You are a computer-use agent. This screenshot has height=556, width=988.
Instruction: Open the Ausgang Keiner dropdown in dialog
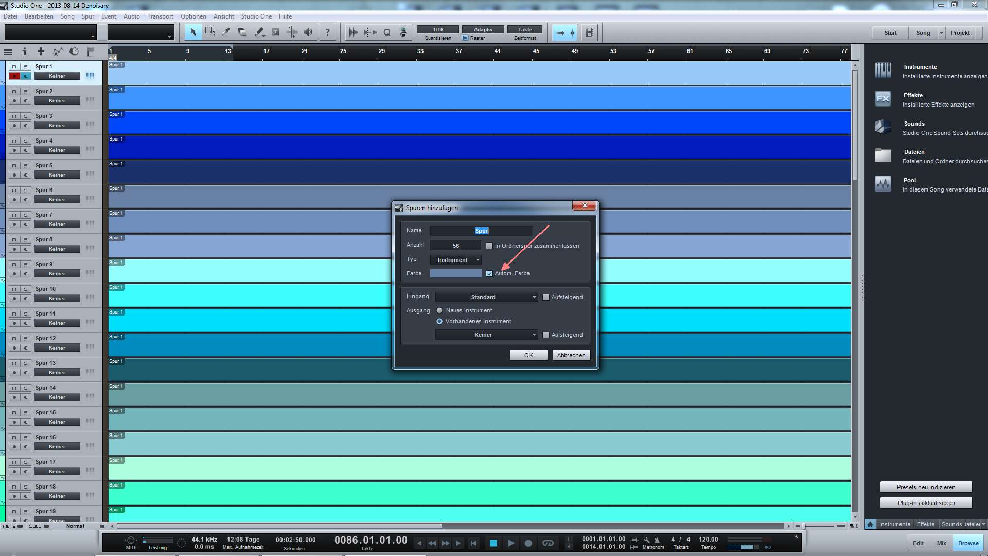click(x=487, y=335)
